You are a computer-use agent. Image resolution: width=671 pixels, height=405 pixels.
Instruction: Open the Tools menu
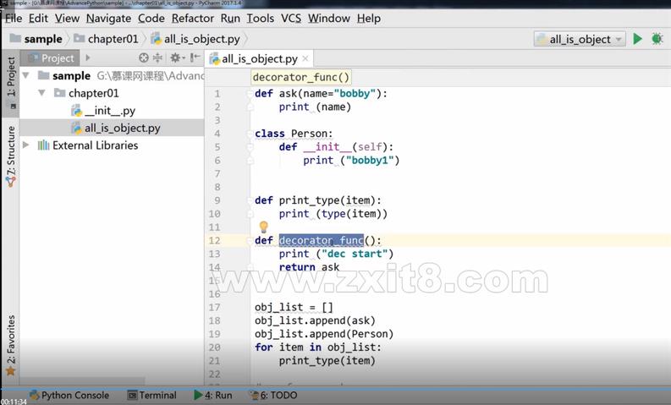tap(260, 19)
